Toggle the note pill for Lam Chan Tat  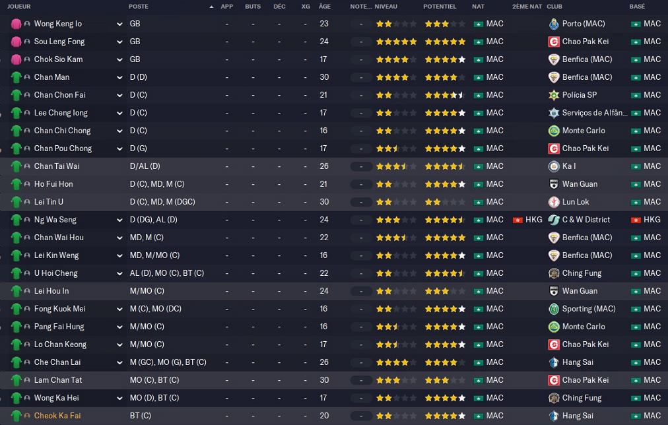[361, 380]
